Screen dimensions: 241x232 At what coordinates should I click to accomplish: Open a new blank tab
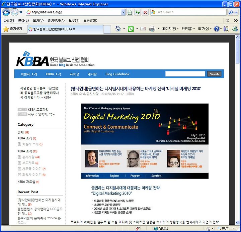pyautogui.click(x=107, y=29)
